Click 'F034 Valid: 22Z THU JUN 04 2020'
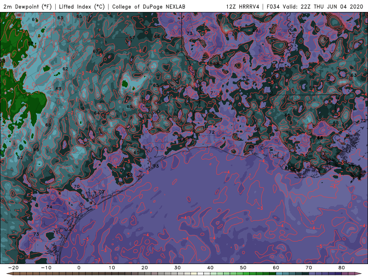Screen dimensions: 368x276 (315, 6)
